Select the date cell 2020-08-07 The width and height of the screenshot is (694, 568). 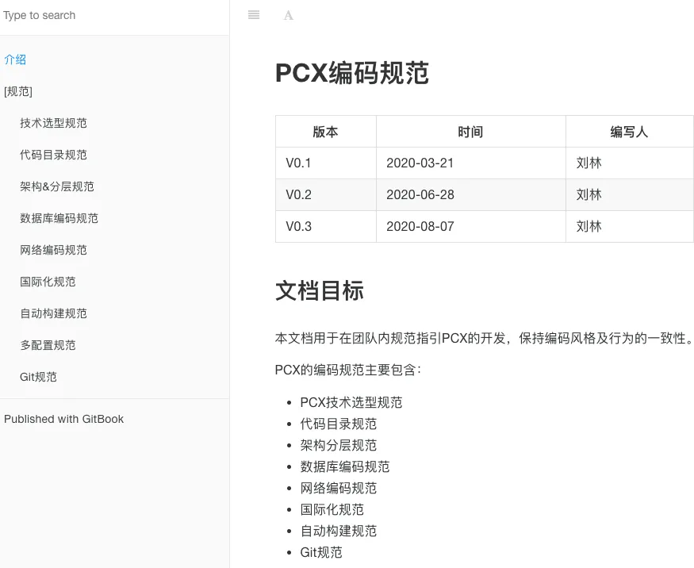tap(471, 226)
